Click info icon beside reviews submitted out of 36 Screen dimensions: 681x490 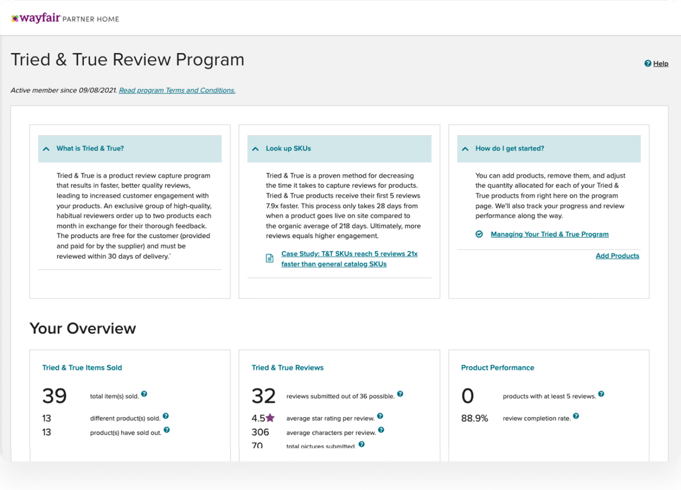click(x=400, y=394)
